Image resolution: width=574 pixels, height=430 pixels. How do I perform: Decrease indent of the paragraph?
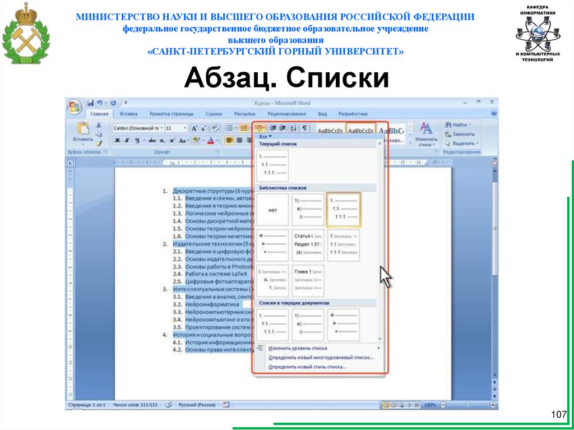(273, 128)
